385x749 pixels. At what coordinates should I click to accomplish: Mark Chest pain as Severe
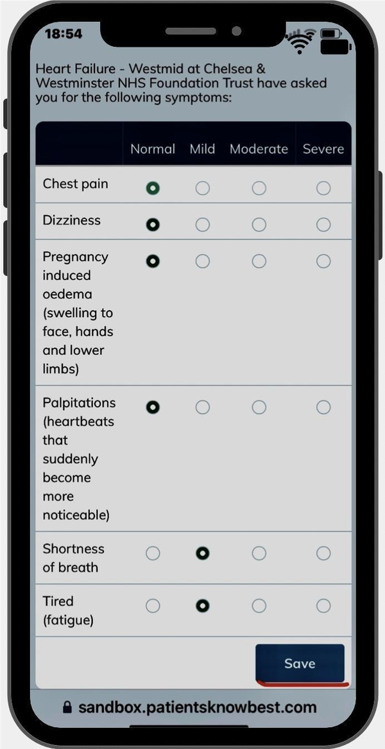click(x=323, y=188)
